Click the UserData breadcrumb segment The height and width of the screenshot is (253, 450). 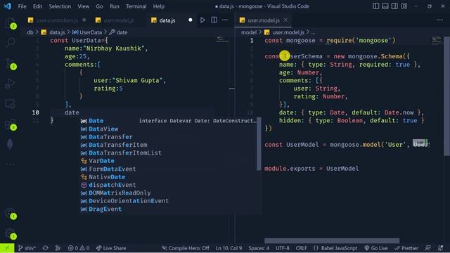coord(87,32)
